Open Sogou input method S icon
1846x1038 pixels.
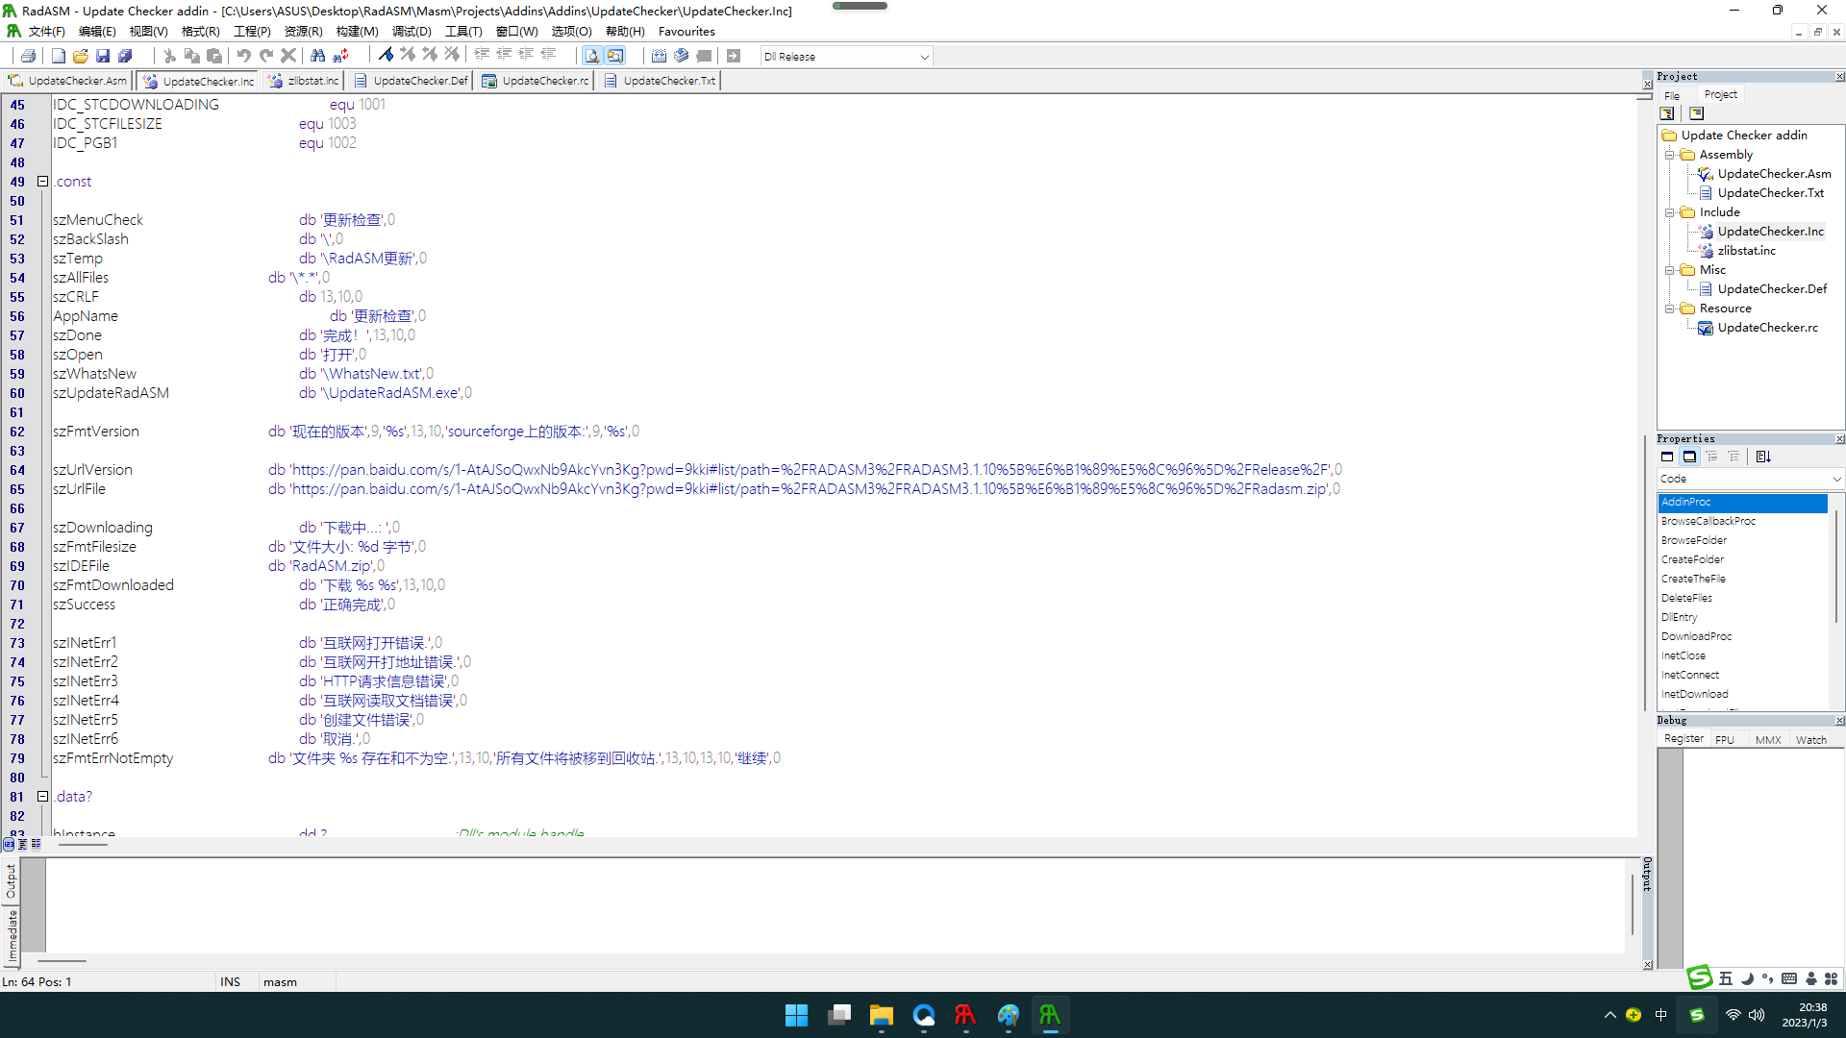[1699, 977]
